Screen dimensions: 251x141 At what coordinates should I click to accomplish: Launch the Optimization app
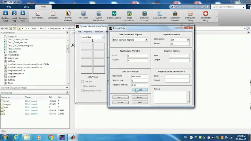(53, 15)
